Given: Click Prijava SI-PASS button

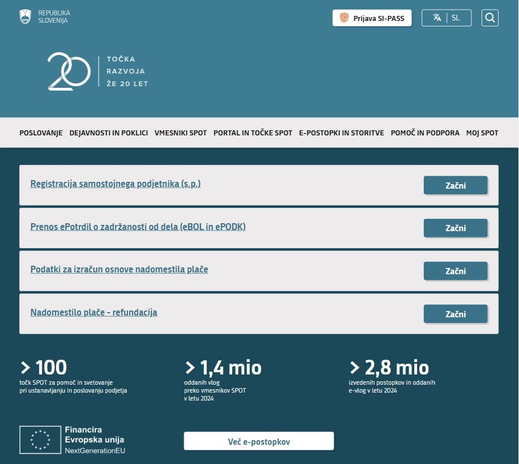Looking at the screenshot, I should tap(372, 18).
